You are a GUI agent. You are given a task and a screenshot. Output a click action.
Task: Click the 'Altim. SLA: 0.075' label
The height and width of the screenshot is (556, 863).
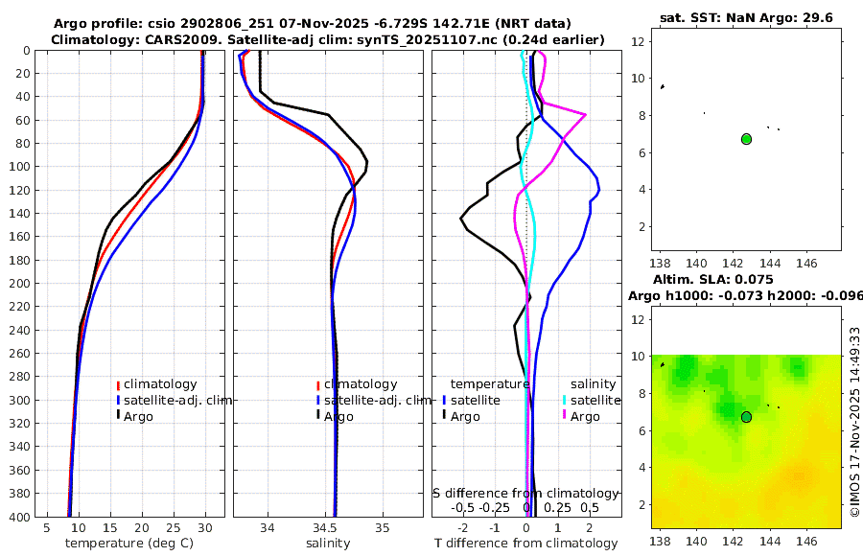tap(712, 279)
